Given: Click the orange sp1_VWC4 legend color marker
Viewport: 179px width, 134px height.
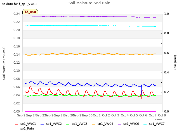Looking at the screenshot, I should pyautogui.click(x=94, y=124).
